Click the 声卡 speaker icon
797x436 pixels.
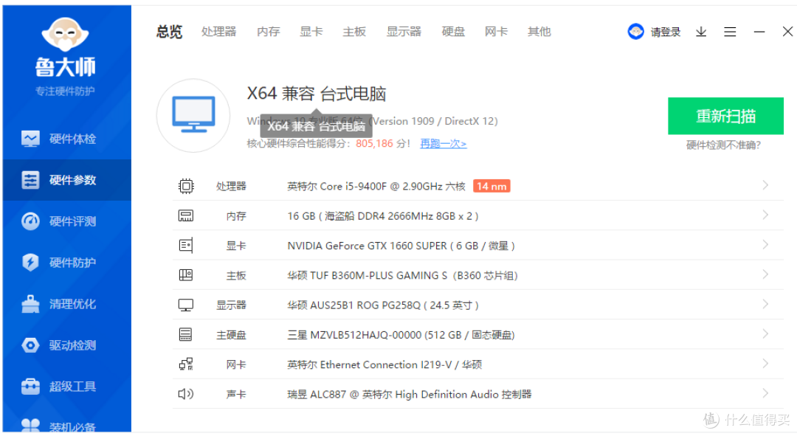[186, 394]
